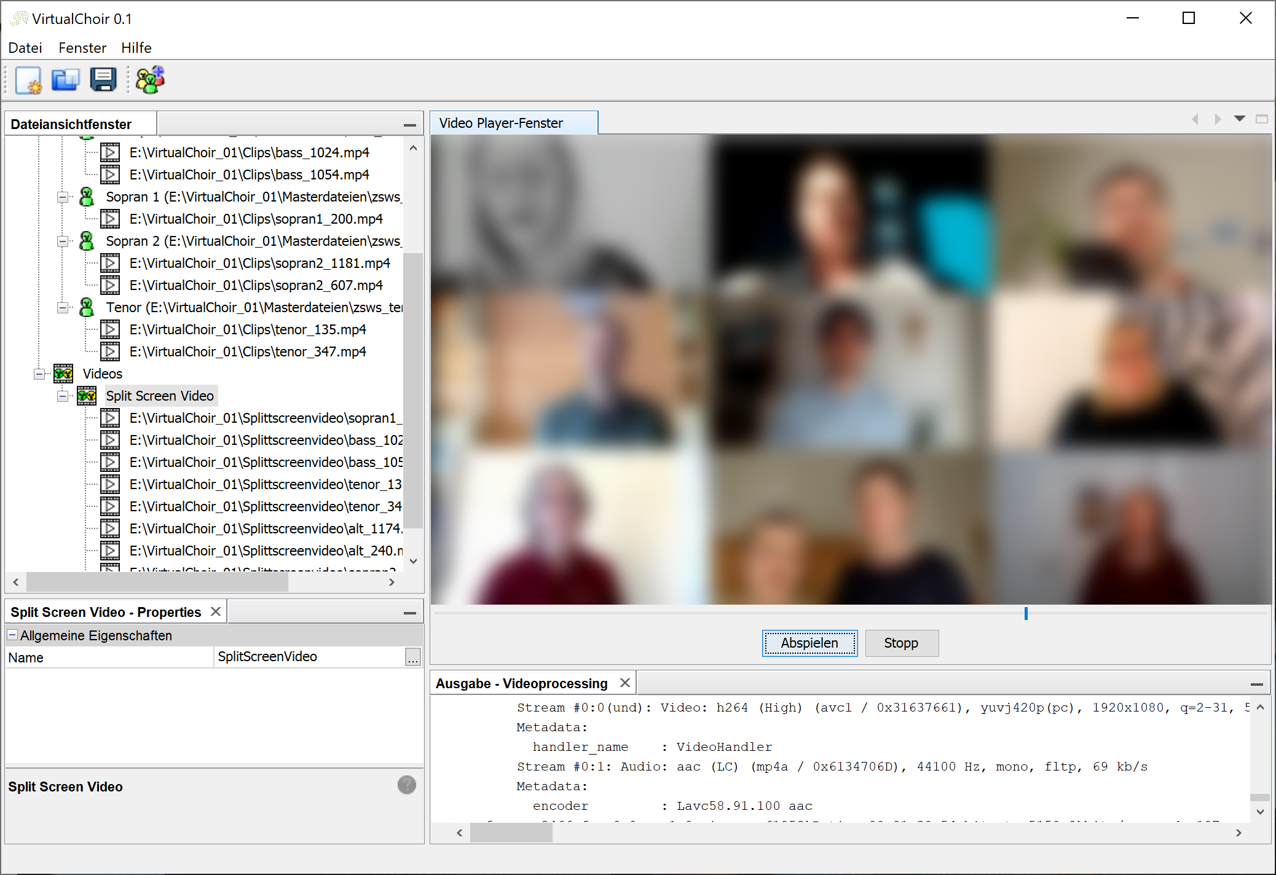Open the Datei menu
This screenshot has height=875, width=1276.
(x=25, y=48)
